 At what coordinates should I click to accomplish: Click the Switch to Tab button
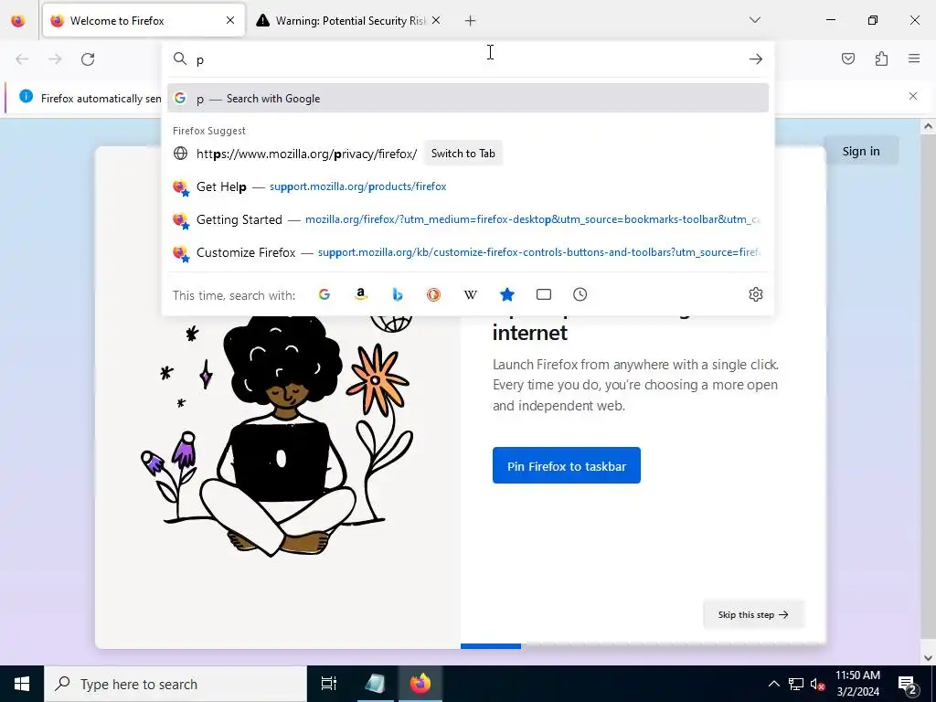click(463, 154)
